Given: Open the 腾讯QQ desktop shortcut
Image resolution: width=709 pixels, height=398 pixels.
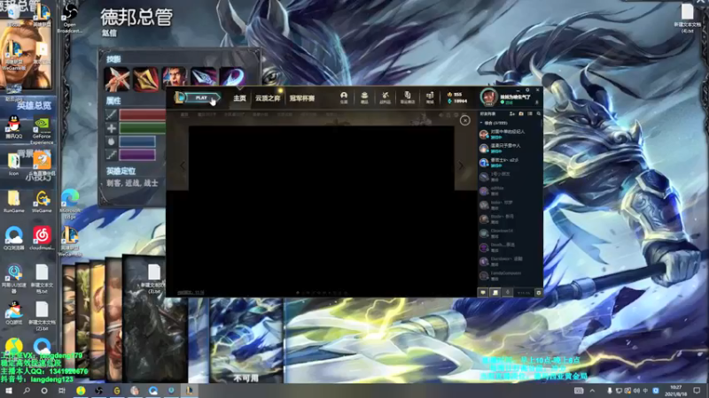Looking at the screenshot, I should pos(14,127).
